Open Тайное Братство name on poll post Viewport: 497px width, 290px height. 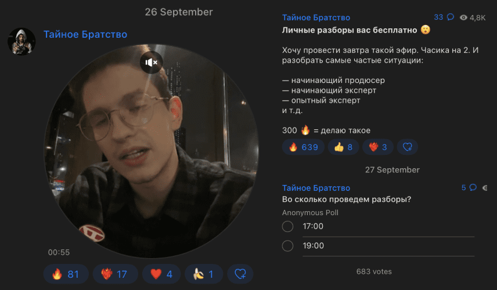(x=316, y=188)
